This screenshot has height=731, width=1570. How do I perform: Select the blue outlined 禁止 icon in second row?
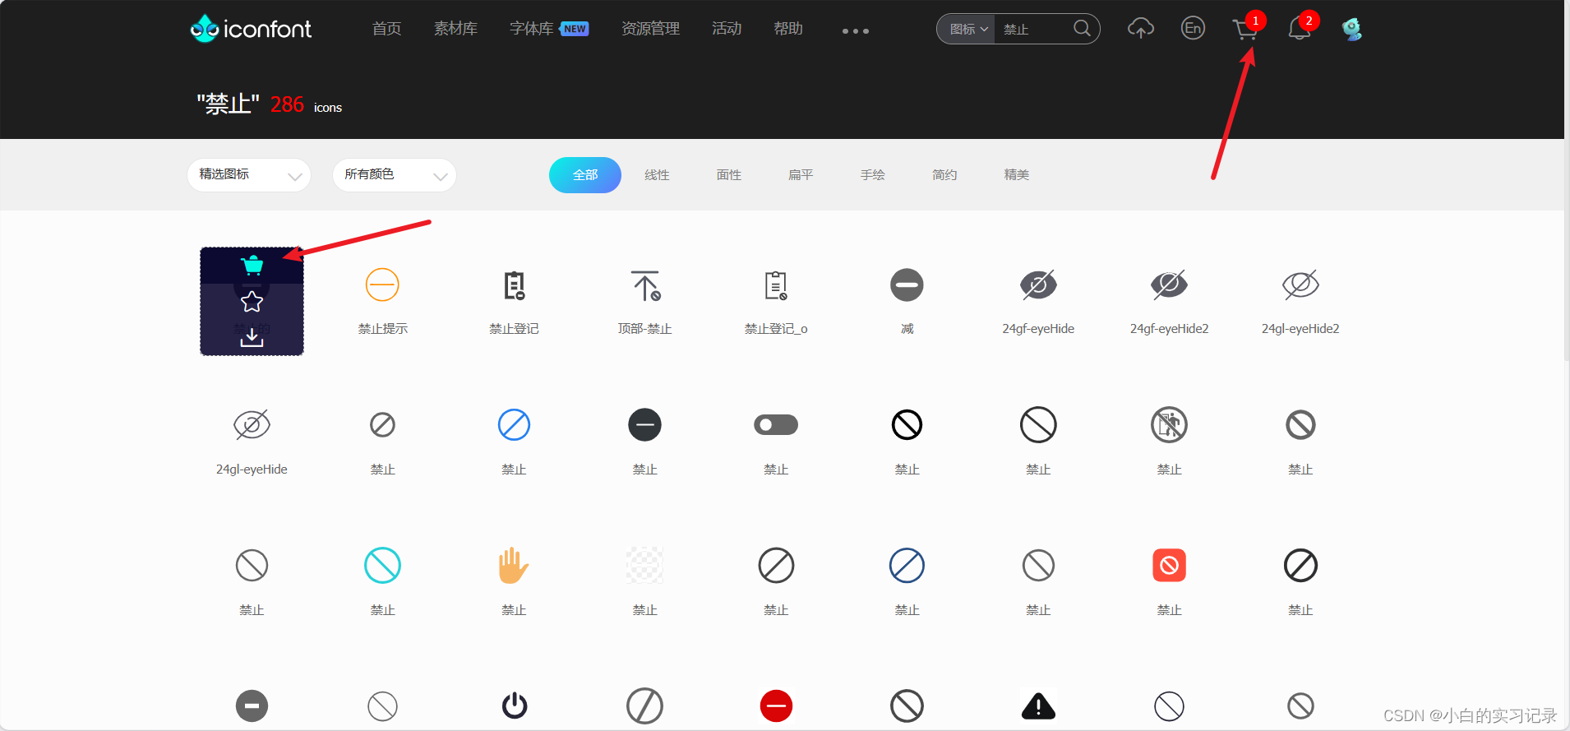pos(514,425)
